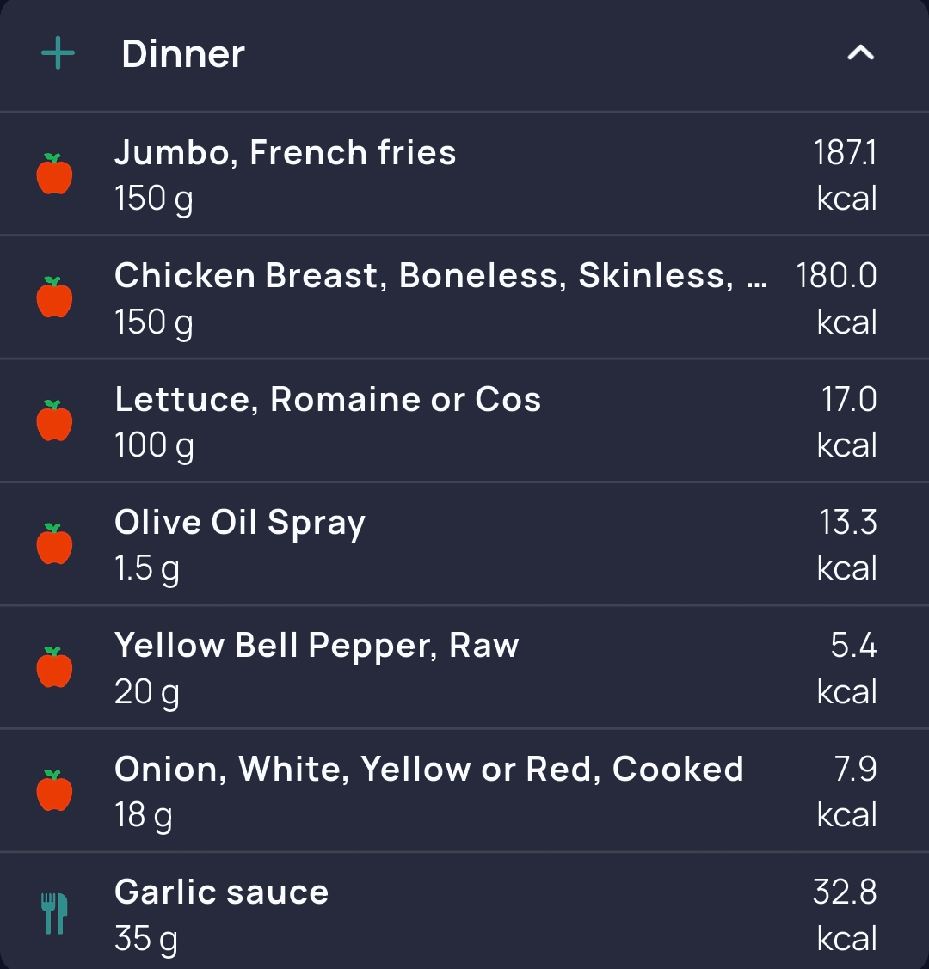929x969 pixels.
Task: Click the apple icon beside the Onion entry
Action: click(x=54, y=790)
